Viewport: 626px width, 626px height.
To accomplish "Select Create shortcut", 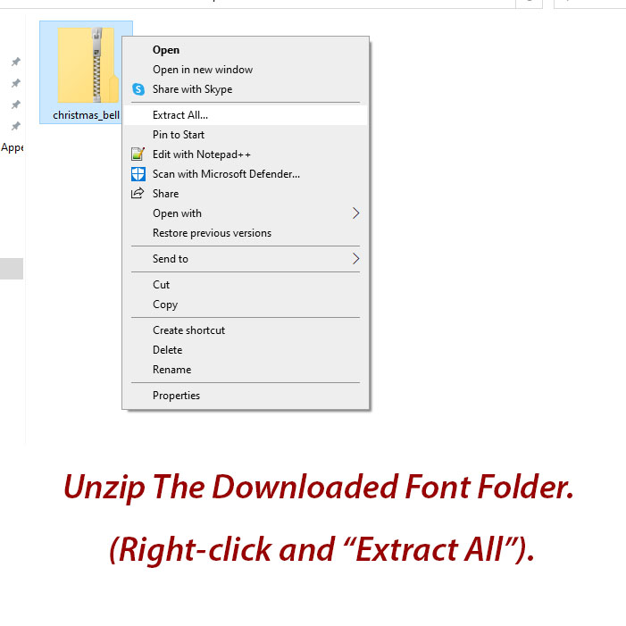I will pyautogui.click(x=246, y=330).
